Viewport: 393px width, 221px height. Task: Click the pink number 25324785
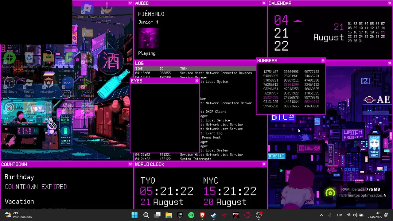pyautogui.click(x=271, y=97)
